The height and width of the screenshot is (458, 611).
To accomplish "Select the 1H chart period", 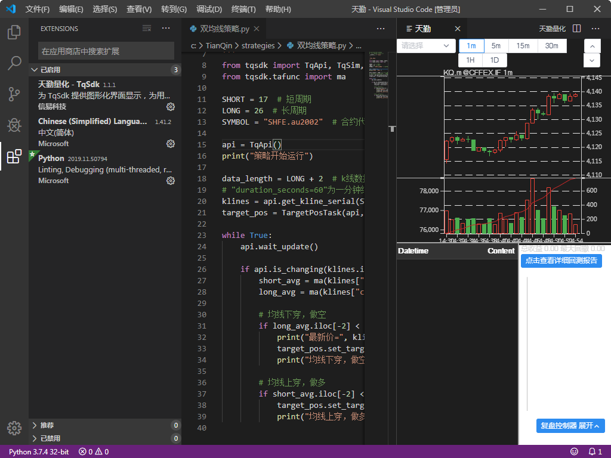I will [471, 60].
